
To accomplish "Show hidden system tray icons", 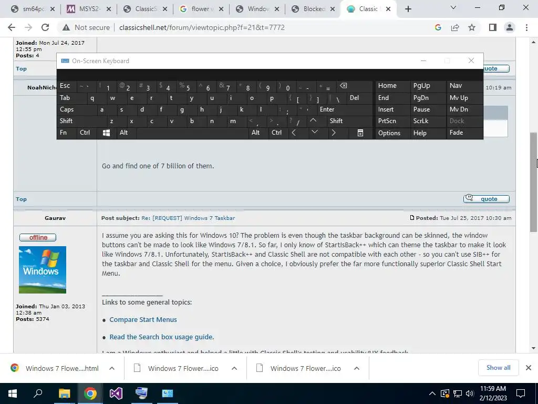I will 432,393.
